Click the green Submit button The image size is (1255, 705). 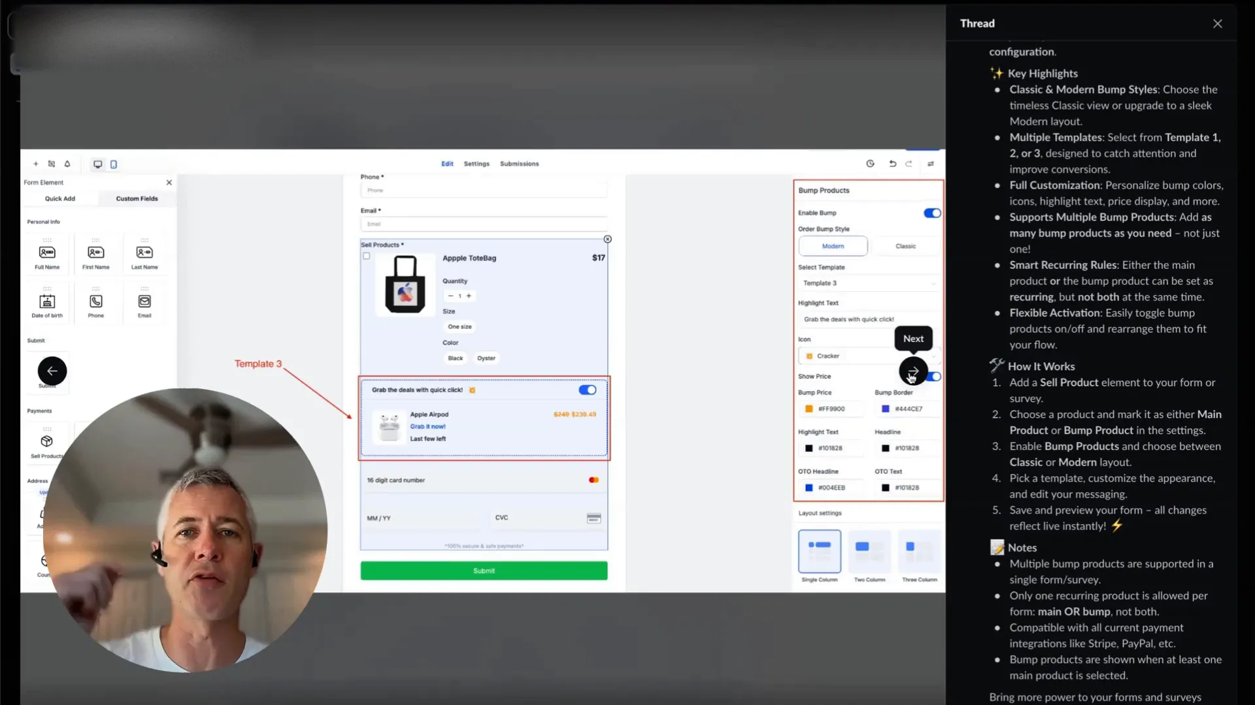[x=484, y=571]
